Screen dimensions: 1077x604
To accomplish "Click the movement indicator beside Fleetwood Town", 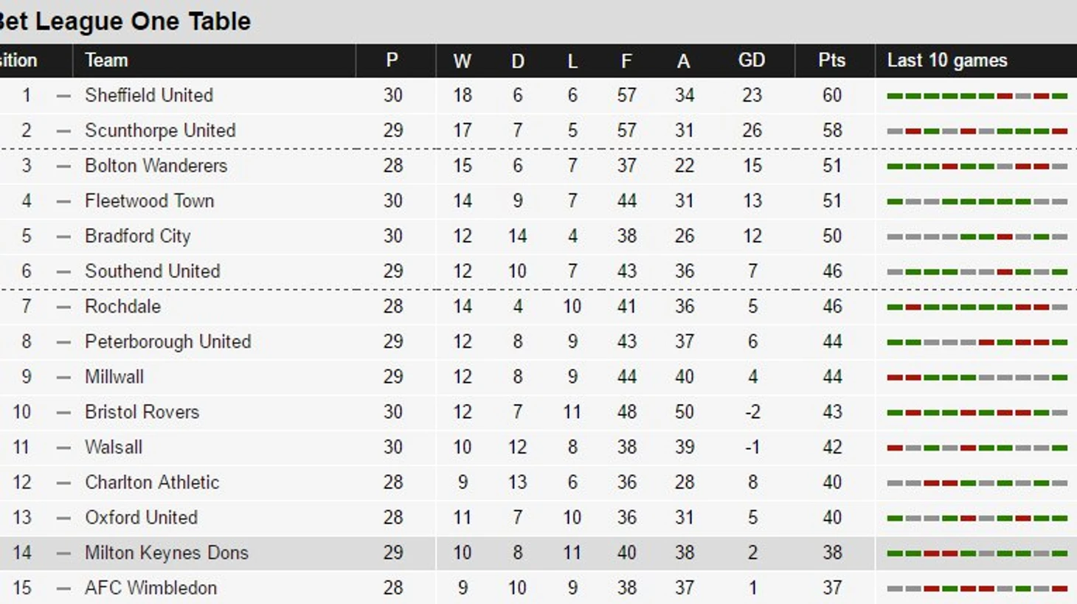I will pos(63,201).
